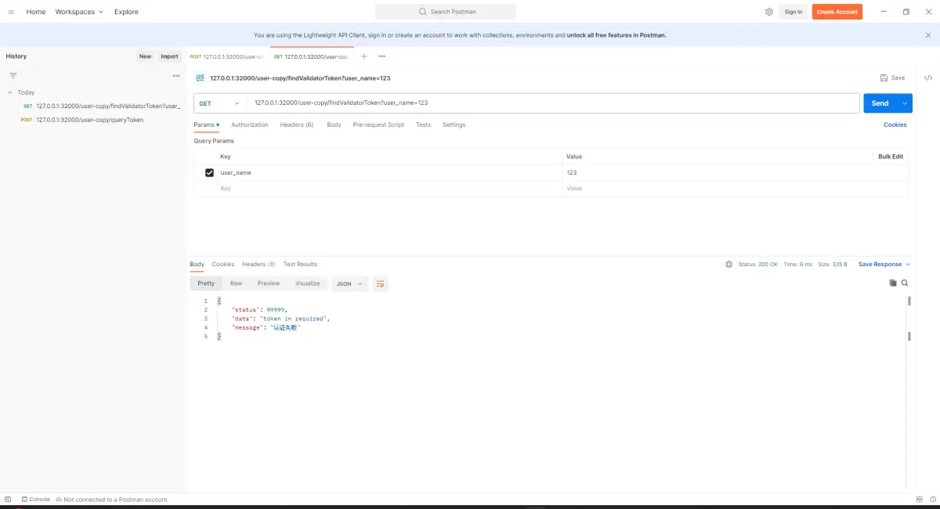Open the Workspaces dropdown
The image size is (940, 509).
tap(79, 12)
